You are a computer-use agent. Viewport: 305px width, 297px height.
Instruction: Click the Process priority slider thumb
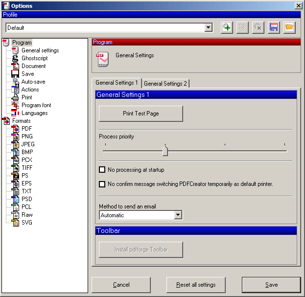[165, 151]
